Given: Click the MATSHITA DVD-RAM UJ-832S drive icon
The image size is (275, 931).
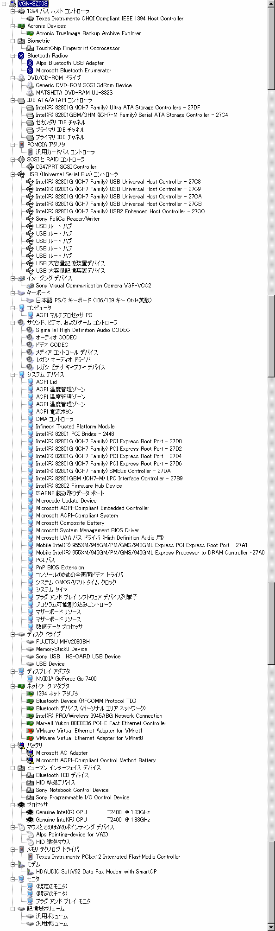Looking at the screenshot, I should [30, 93].
